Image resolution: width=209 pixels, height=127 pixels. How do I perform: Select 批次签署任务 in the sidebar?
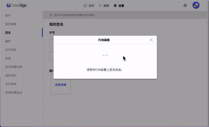[14, 67]
